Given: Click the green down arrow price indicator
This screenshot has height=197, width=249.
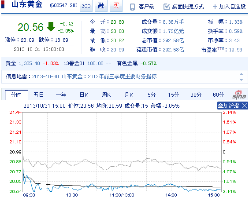Looking at the screenshot, I should (51, 27).
